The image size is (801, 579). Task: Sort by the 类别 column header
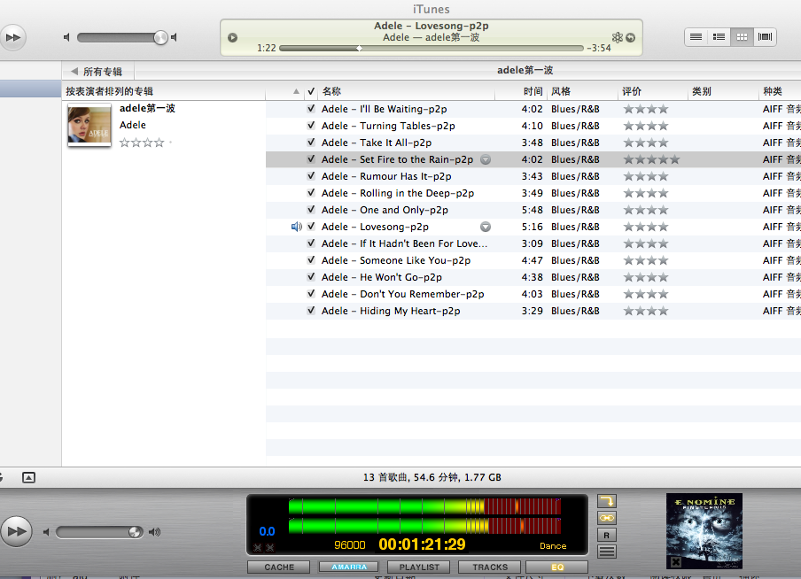click(723, 91)
